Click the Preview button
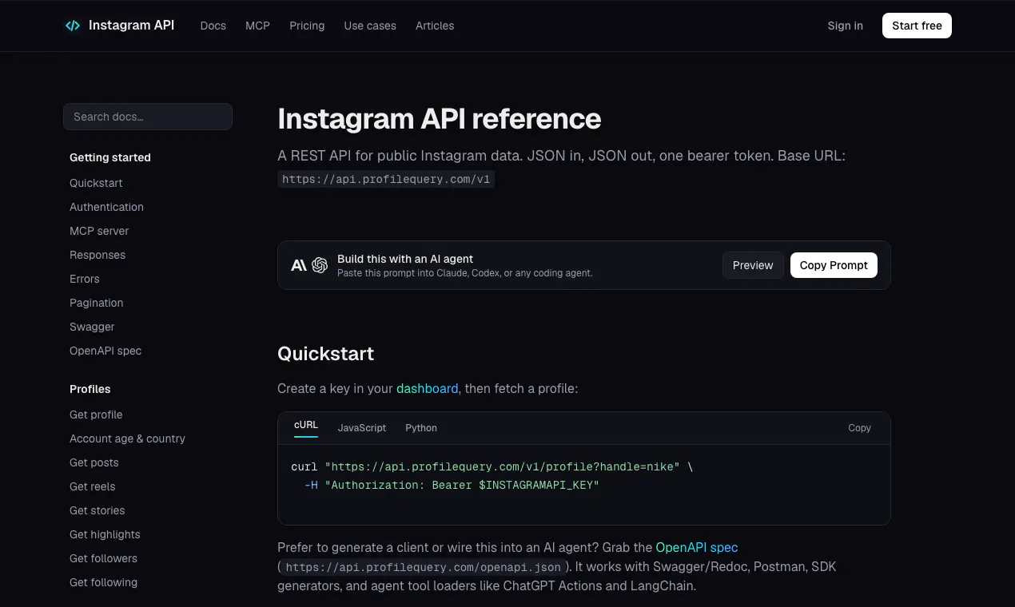The height and width of the screenshot is (607, 1015). point(753,265)
